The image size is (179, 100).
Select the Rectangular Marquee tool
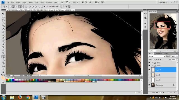pyautogui.click(x=3, y=17)
